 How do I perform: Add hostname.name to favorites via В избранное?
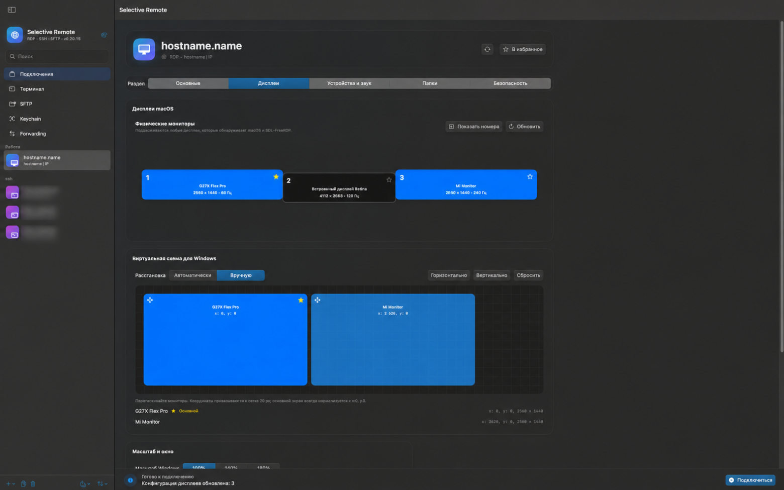click(523, 49)
